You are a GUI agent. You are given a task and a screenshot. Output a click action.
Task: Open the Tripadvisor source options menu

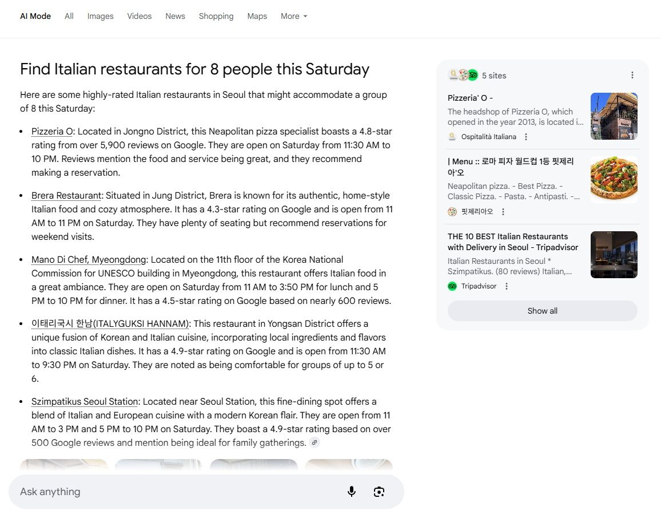[x=507, y=286]
